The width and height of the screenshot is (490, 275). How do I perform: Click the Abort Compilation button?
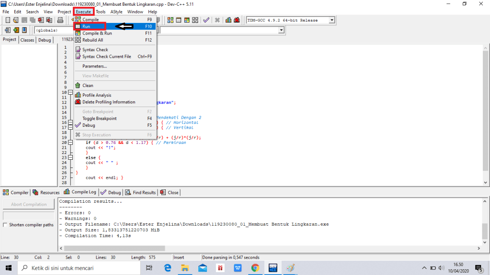point(29,204)
